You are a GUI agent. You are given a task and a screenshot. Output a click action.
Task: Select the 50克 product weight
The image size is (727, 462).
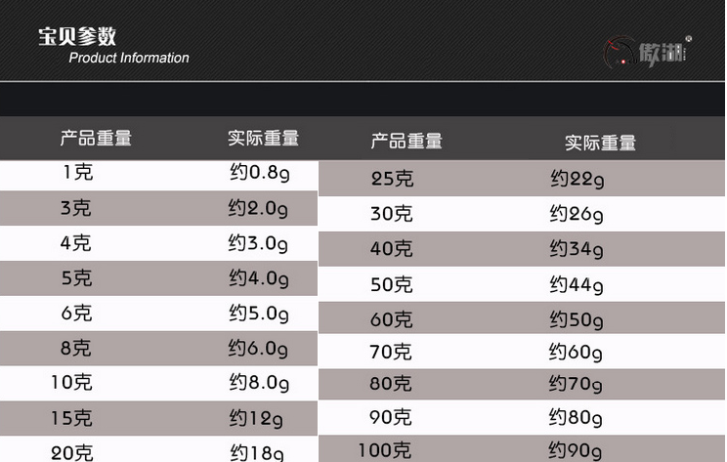pyautogui.click(x=391, y=284)
